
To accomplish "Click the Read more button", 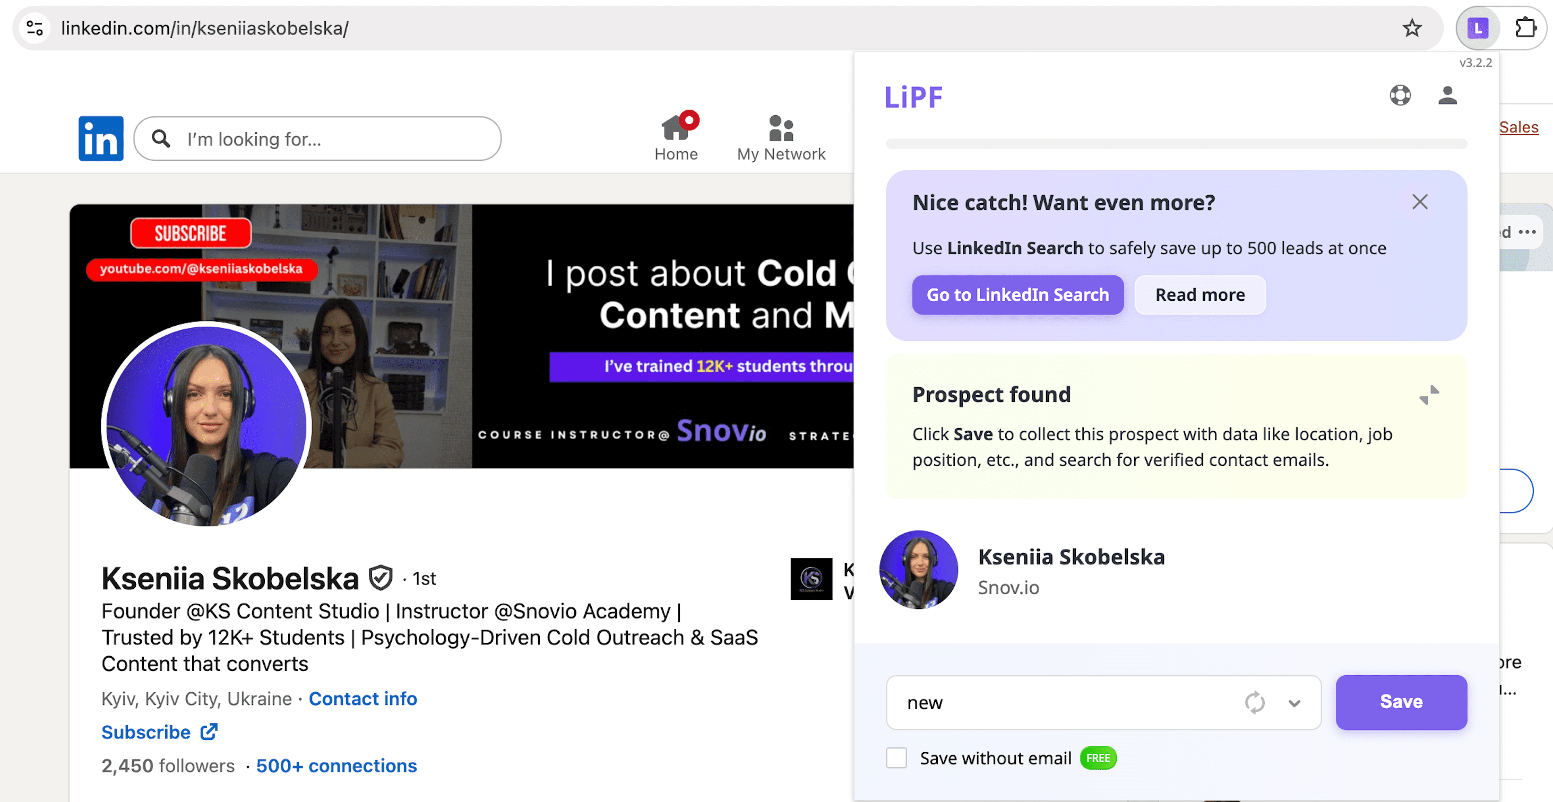I will pos(1200,294).
